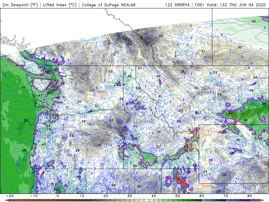Click the '40' color scale label
This screenshot has width=269, height=202.
coord(154,196)
